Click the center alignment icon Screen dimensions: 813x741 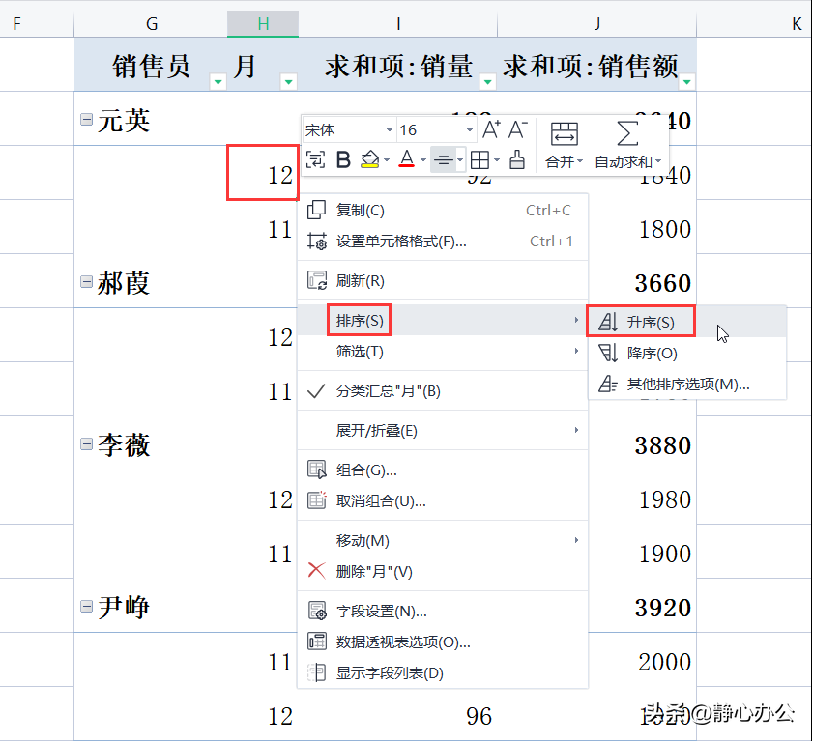(444, 160)
